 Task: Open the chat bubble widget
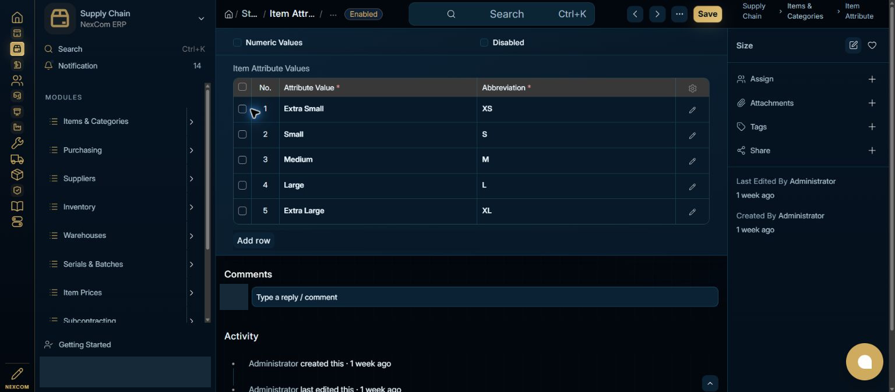tap(865, 362)
